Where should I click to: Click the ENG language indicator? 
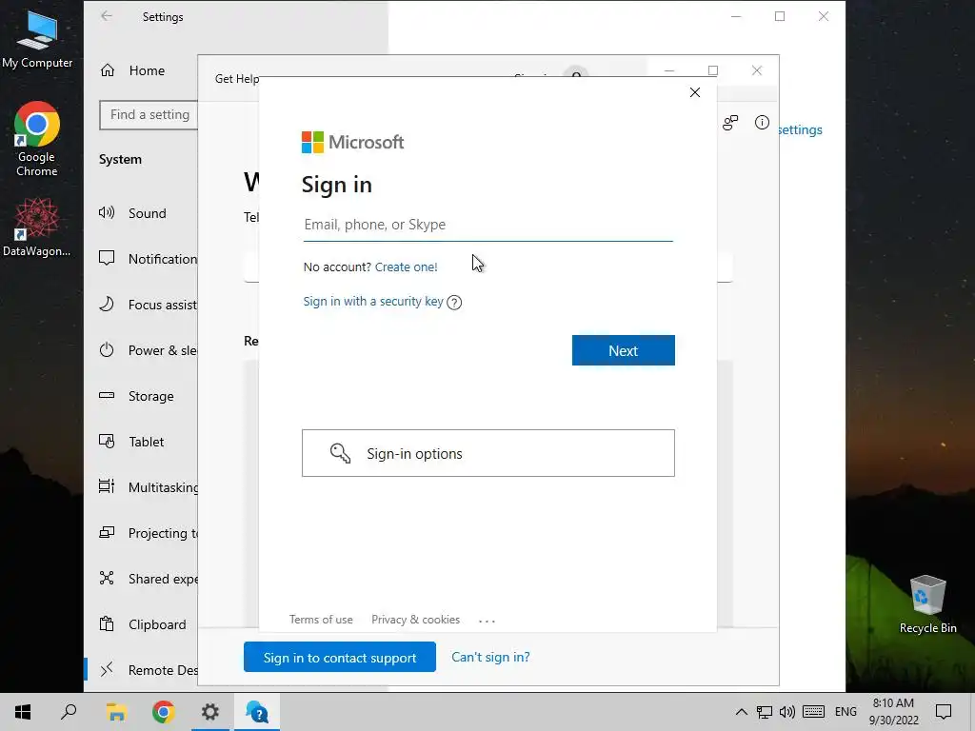coord(846,712)
